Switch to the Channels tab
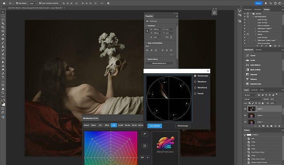This screenshot has height=165, width=284. [254, 90]
